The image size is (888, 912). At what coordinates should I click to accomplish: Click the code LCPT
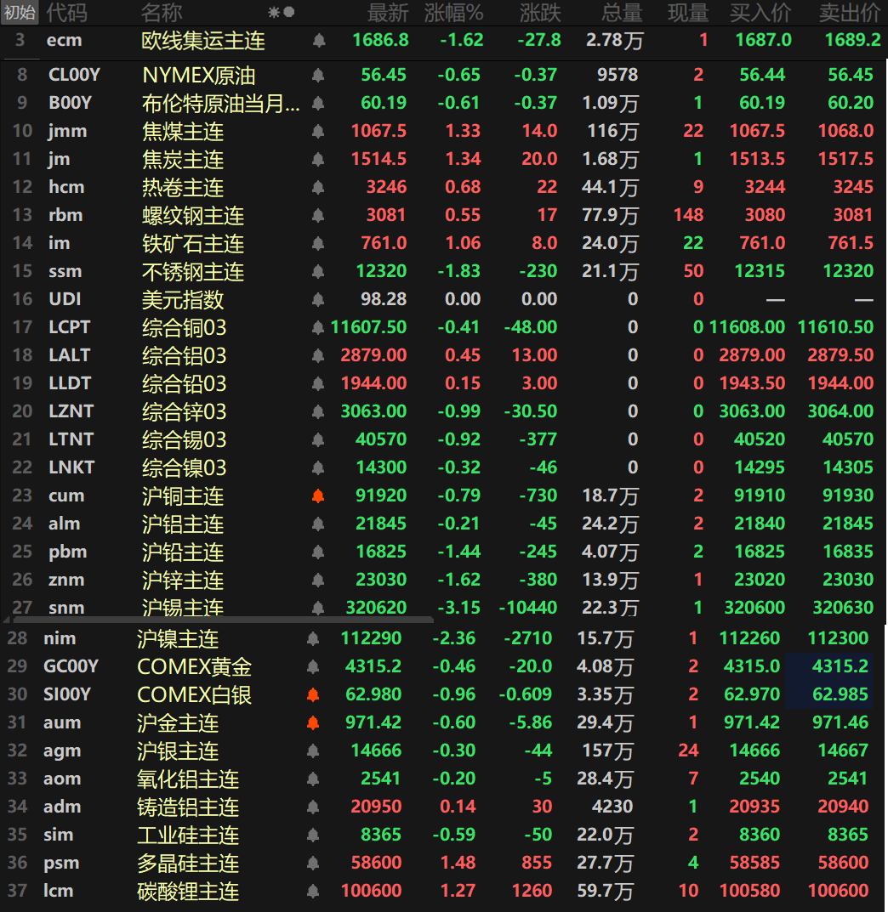coord(69,327)
